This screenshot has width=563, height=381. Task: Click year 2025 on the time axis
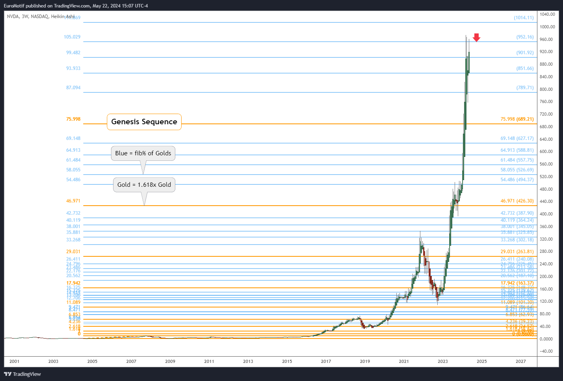coord(482,361)
